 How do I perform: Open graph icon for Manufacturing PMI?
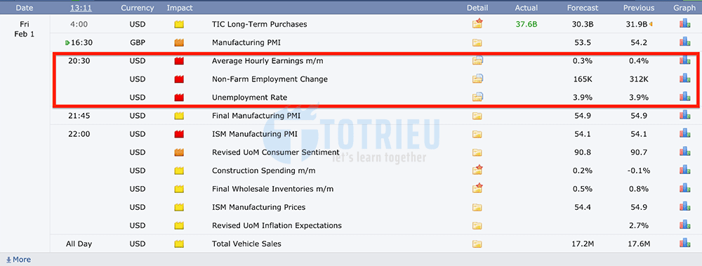tap(684, 42)
